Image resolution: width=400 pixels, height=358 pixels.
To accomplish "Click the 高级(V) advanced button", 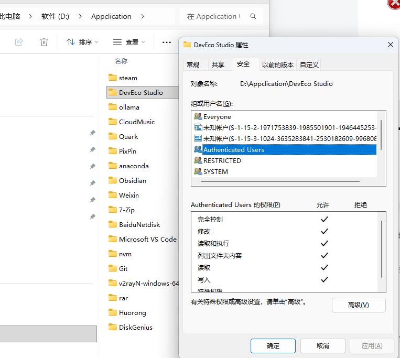I will pyautogui.click(x=359, y=305).
